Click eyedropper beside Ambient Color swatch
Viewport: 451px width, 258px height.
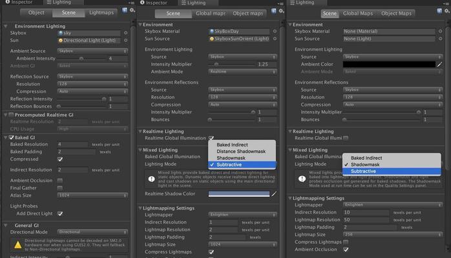439,64
